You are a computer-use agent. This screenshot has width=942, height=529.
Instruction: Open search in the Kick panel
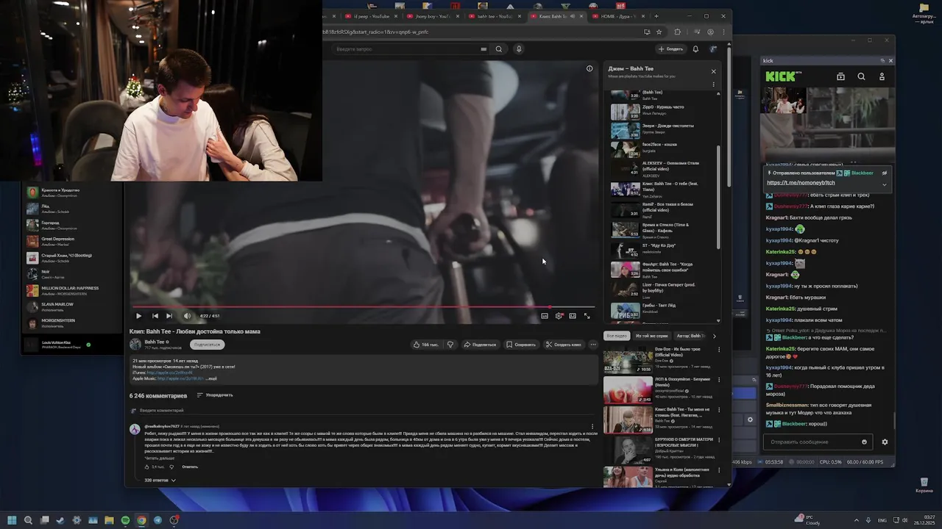(x=861, y=76)
